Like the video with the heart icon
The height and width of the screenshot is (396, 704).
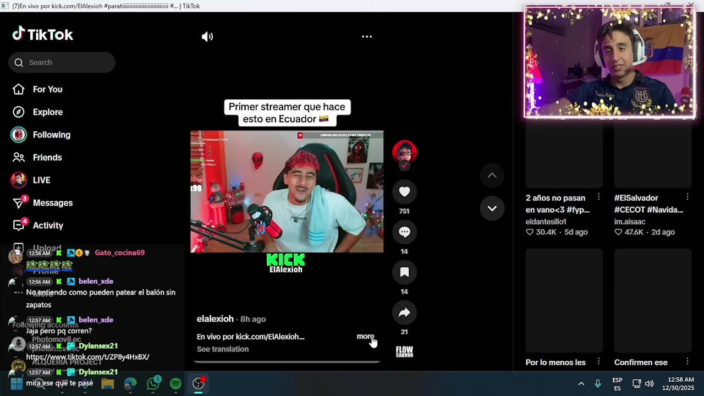[404, 191]
